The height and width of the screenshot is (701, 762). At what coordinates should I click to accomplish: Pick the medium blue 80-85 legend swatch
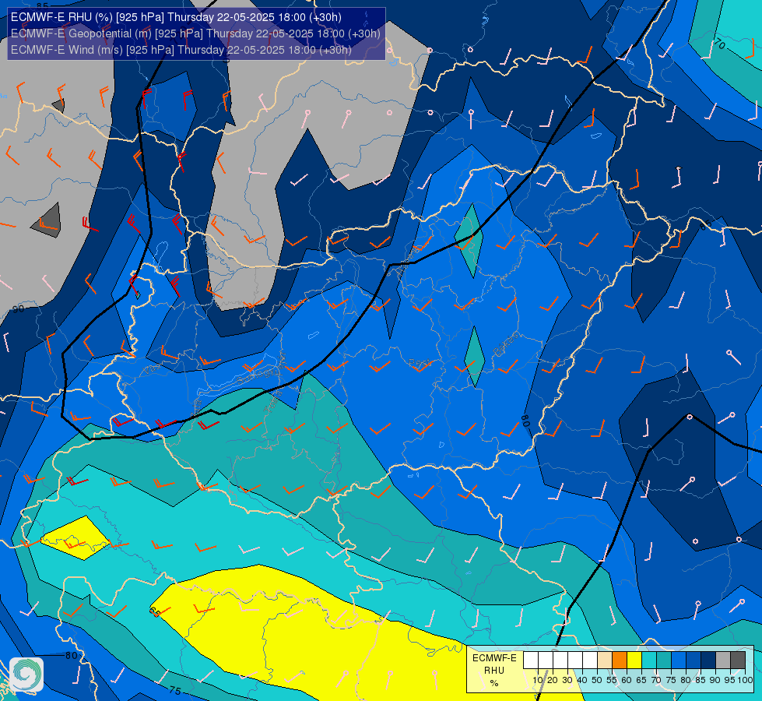[x=694, y=660]
